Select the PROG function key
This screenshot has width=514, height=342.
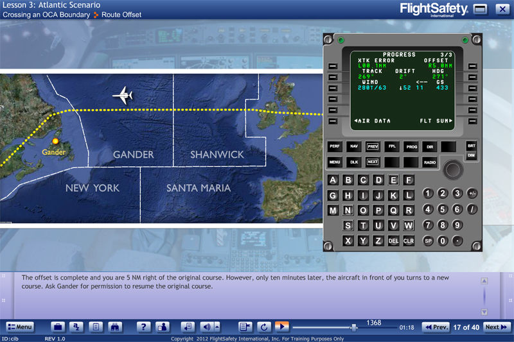tap(411, 147)
